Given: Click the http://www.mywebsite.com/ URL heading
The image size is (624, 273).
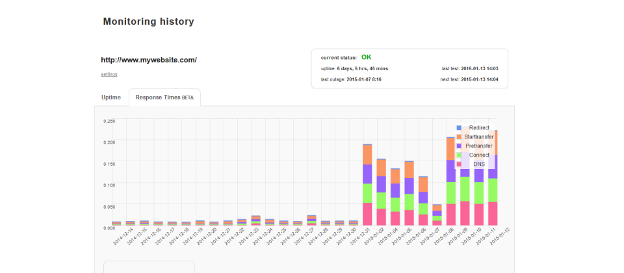Looking at the screenshot, I should coord(149,60).
